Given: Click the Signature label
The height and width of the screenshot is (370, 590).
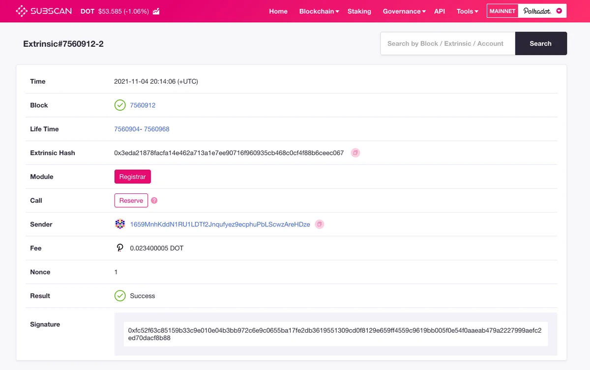Looking at the screenshot, I should (x=45, y=324).
